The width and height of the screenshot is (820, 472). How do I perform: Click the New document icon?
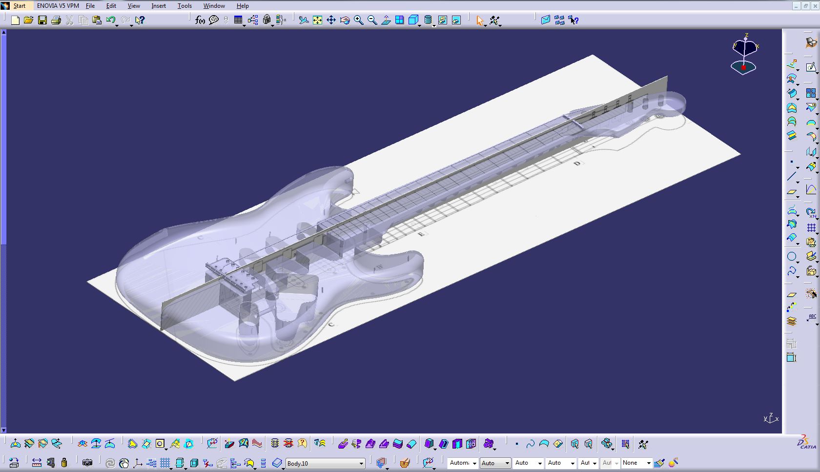15,20
